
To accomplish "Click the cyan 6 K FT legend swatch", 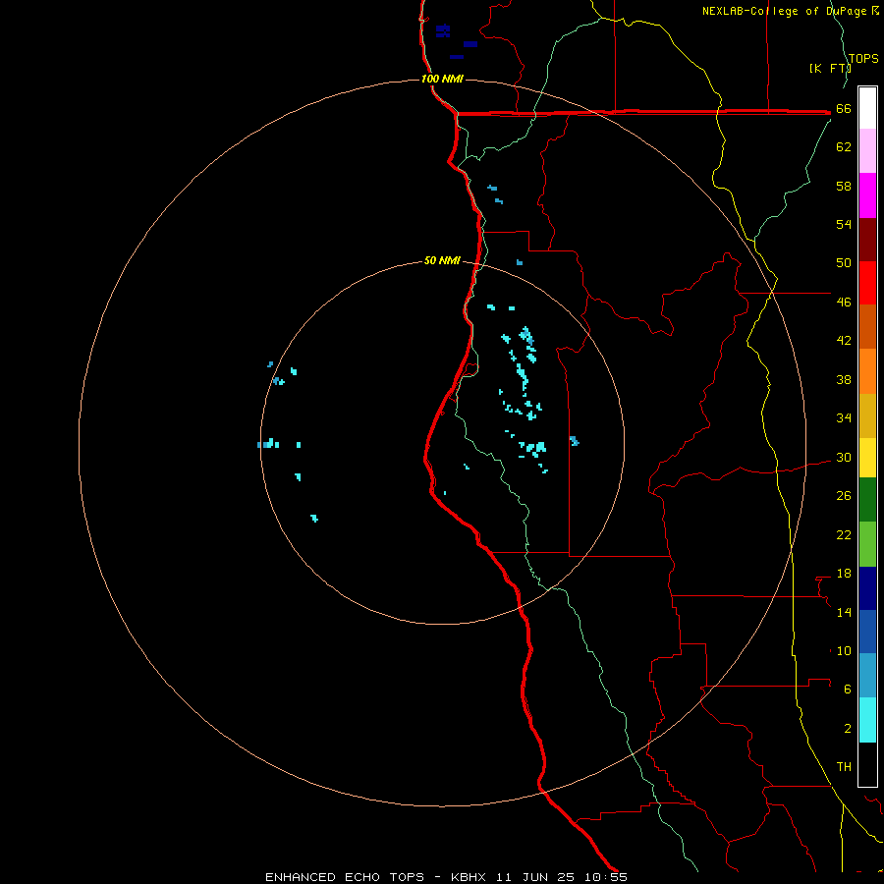I will (x=867, y=720).
